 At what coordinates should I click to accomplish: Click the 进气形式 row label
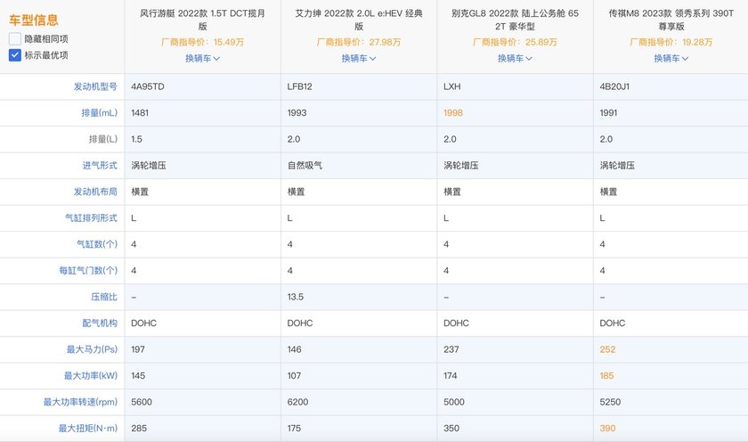click(x=100, y=166)
